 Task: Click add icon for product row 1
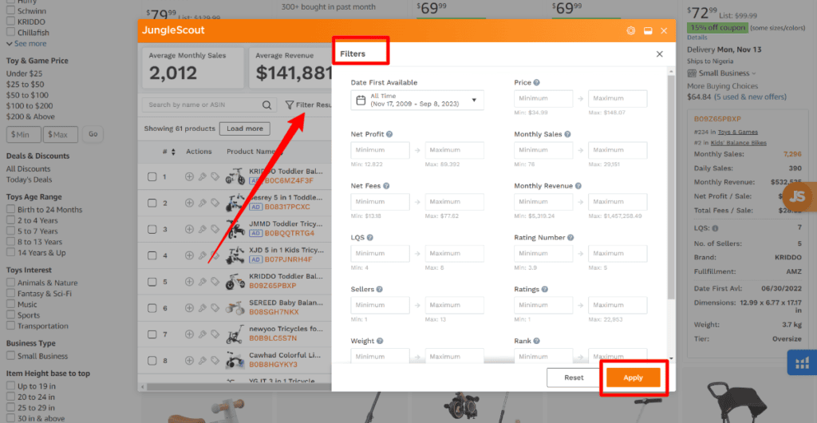(x=189, y=176)
